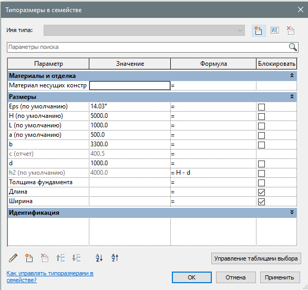Click the magnifier search icon
Viewport: 308px width, 290px height.
coord(293,47)
